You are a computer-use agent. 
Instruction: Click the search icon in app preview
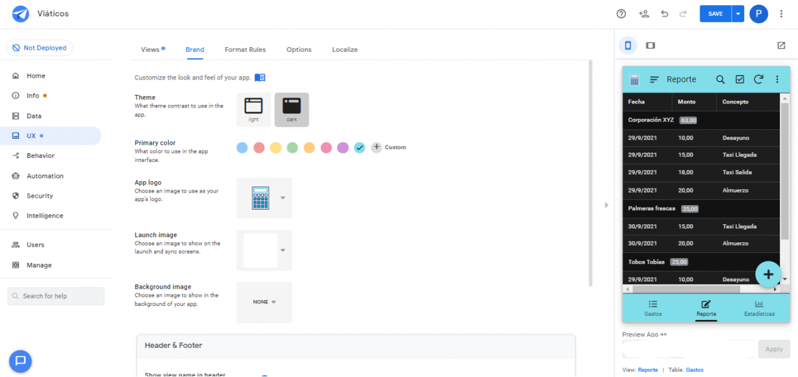pyautogui.click(x=720, y=80)
